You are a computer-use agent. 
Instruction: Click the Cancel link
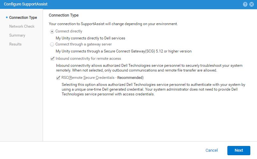[211, 150]
